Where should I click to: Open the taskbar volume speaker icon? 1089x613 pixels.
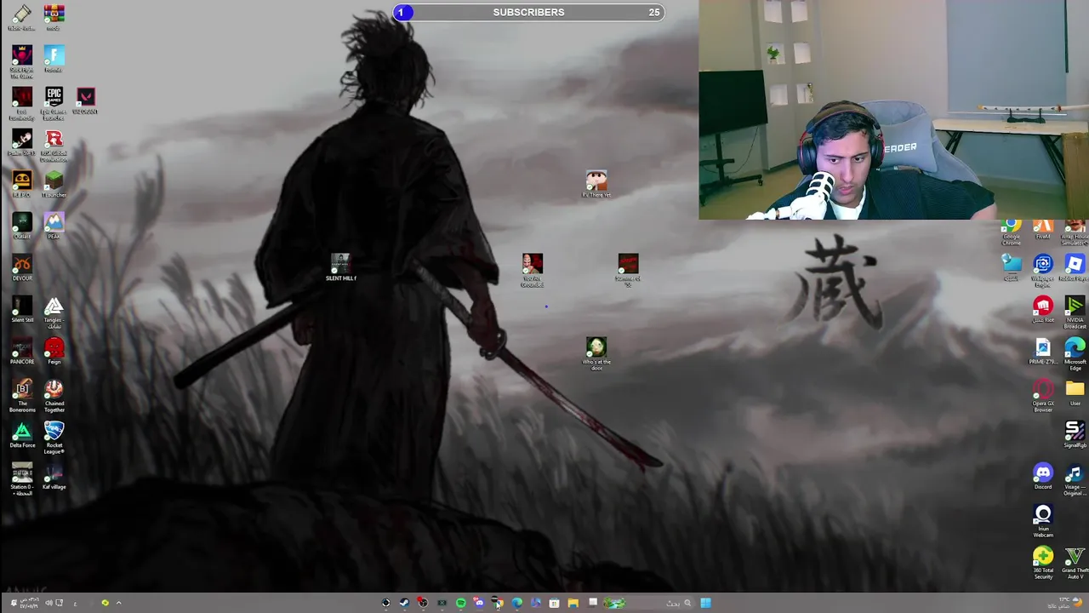click(48, 603)
